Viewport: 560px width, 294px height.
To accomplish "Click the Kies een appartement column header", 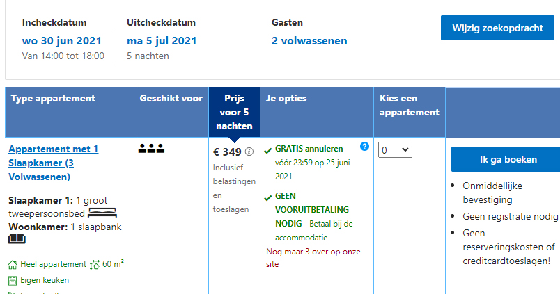I will (409, 105).
